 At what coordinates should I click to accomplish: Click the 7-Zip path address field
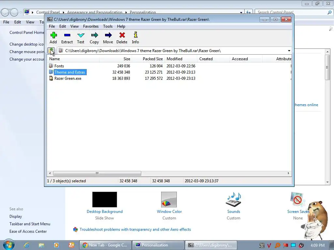175,50
